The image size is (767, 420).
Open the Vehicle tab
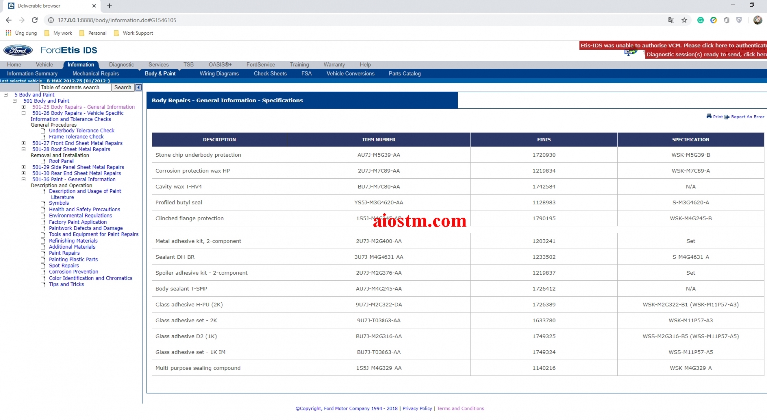(x=44, y=65)
